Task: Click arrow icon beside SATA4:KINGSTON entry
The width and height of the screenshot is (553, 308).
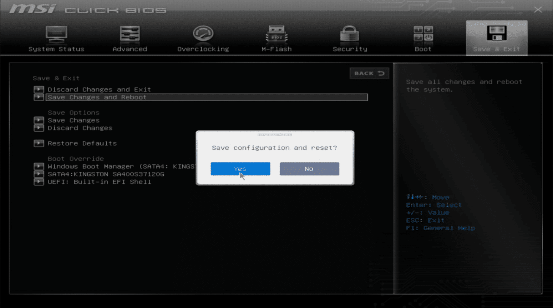Action: (39, 174)
